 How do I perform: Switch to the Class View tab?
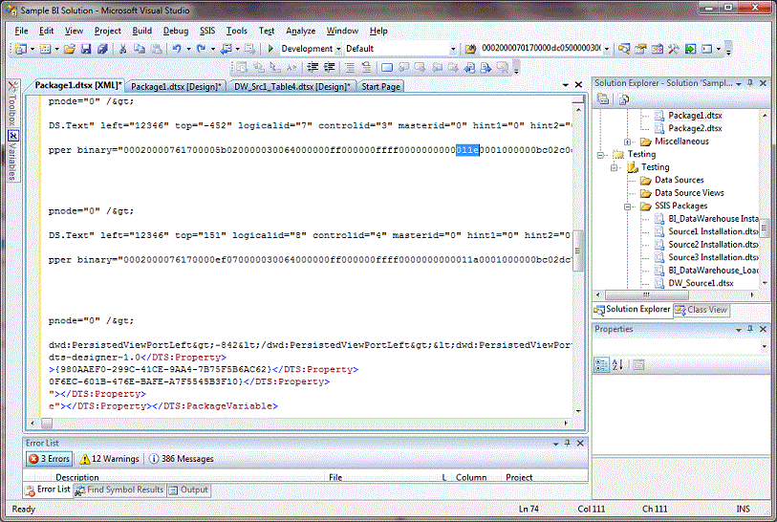(x=701, y=310)
